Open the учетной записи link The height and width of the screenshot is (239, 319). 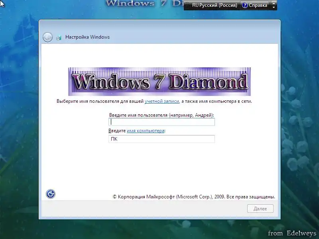pos(162,101)
